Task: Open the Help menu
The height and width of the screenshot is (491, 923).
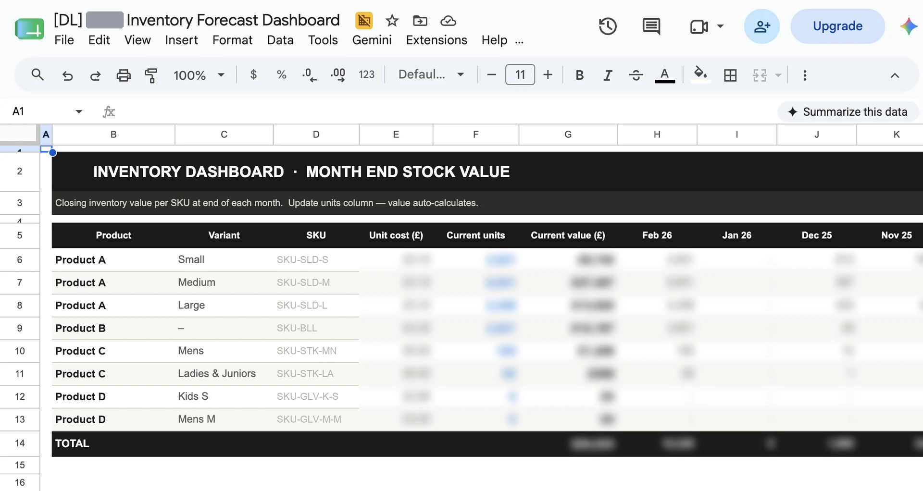Action: coord(494,40)
